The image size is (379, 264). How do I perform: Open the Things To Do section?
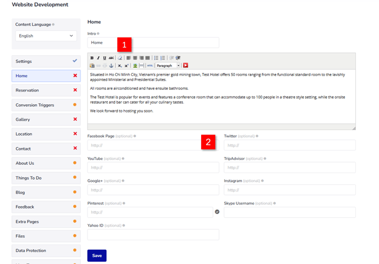click(x=46, y=178)
